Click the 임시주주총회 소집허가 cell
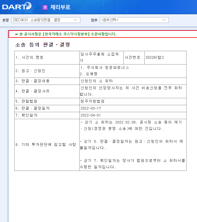197x222 pixels. click(102, 58)
